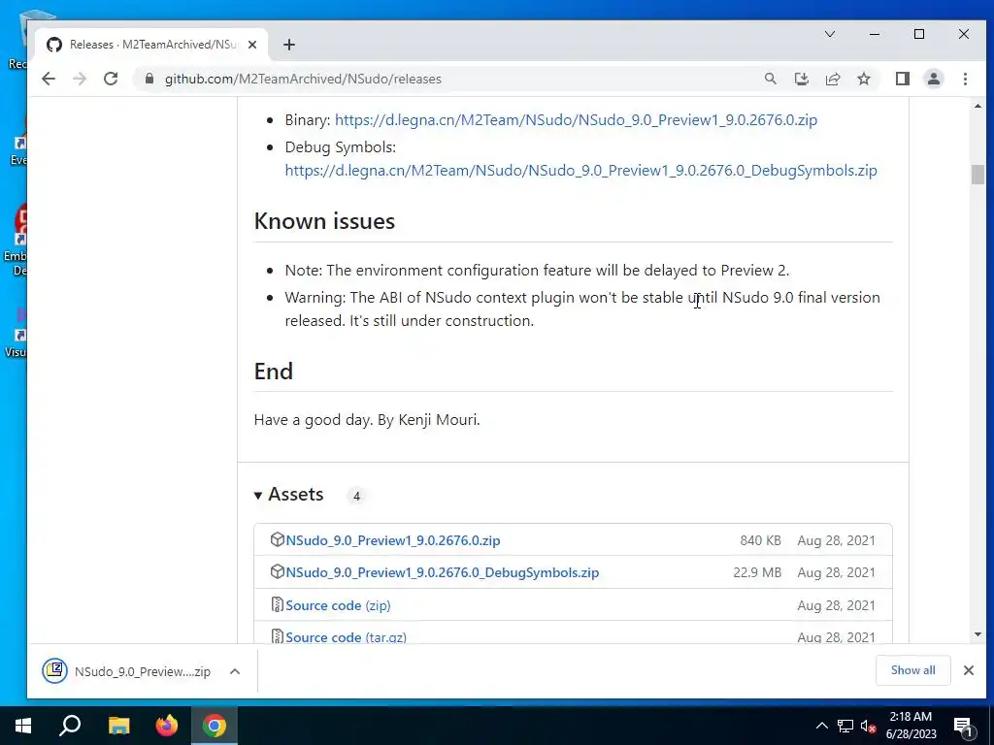Click 'Have a good day. By Kenji Mouri.' text
The width and height of the screenshot is (994, 745).
click(367, 420)
